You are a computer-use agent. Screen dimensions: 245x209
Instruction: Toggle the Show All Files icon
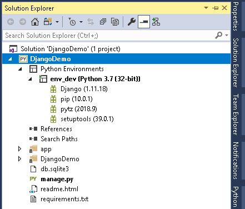[x=115, y=22]
